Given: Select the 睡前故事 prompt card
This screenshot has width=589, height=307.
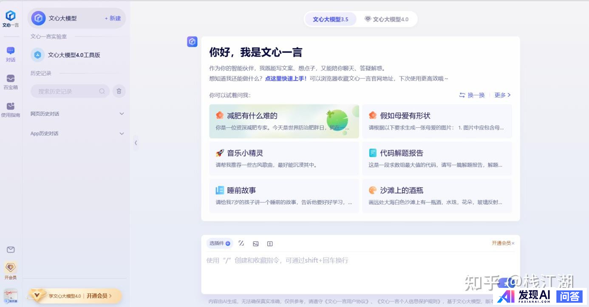Looking at the screenshot, I should pos(284,196).
